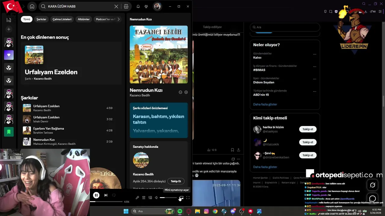385x216 pixels.
Task: Open more options for Kalıcı trend
Action: 315,54
